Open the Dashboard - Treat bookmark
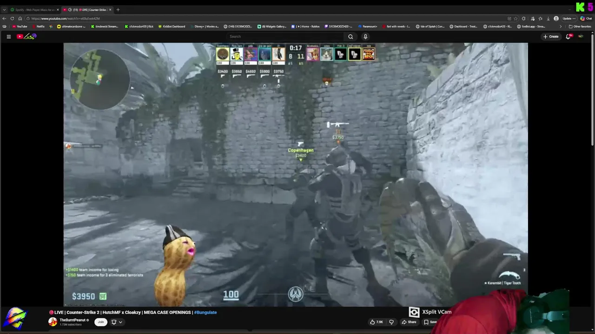595x334 pixels. (x=463, y=26)
